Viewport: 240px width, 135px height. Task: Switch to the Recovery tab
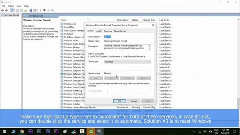[x=108, y=31]
